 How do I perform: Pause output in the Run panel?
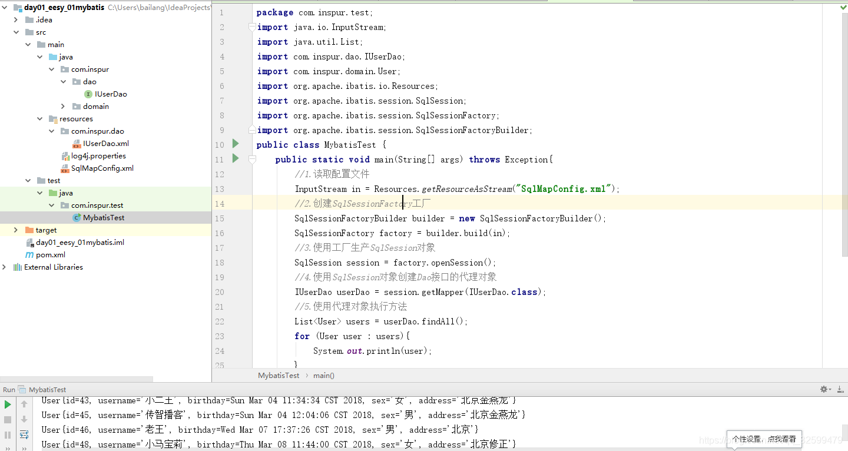(8, 435)
